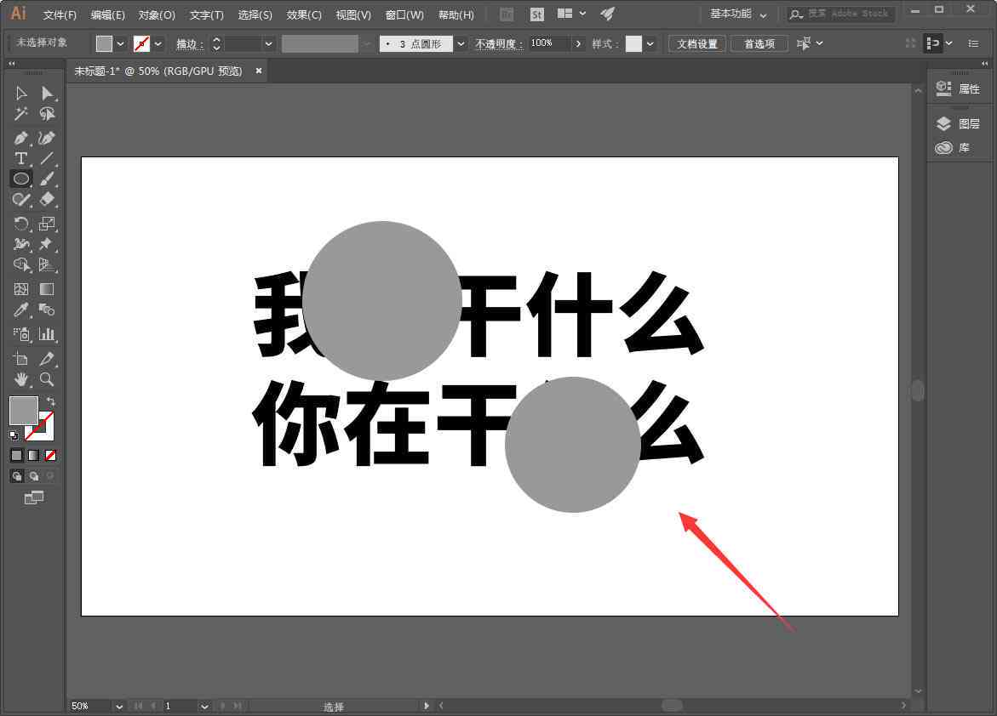Activate the Artboard tool

click(21, 358)
